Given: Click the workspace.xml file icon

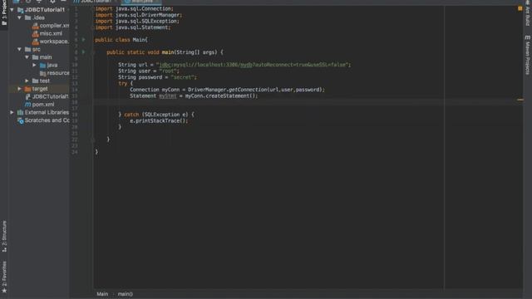Looking at the screenshot, I should coord(35,42).
